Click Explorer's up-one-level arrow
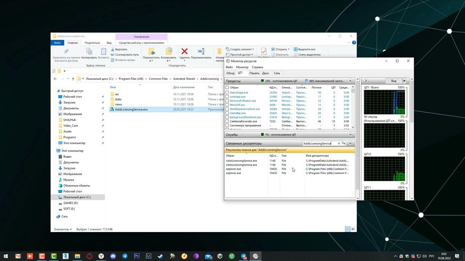Image resolution: width=465 pixels, height=261 pixels. click(73, 79)
